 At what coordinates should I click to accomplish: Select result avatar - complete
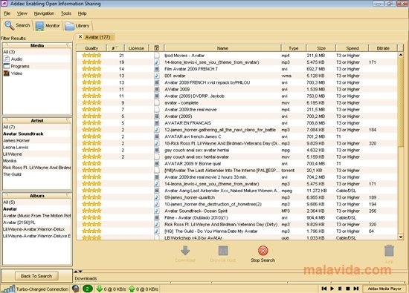click(x=236, y=103)
